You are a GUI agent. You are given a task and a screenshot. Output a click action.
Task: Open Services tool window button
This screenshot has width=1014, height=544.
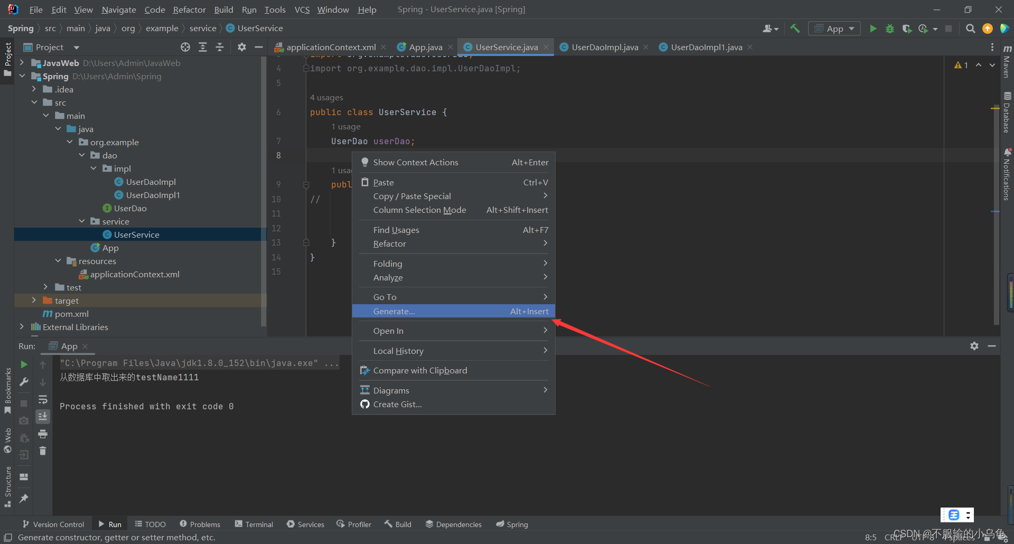(x=305, y=524)
